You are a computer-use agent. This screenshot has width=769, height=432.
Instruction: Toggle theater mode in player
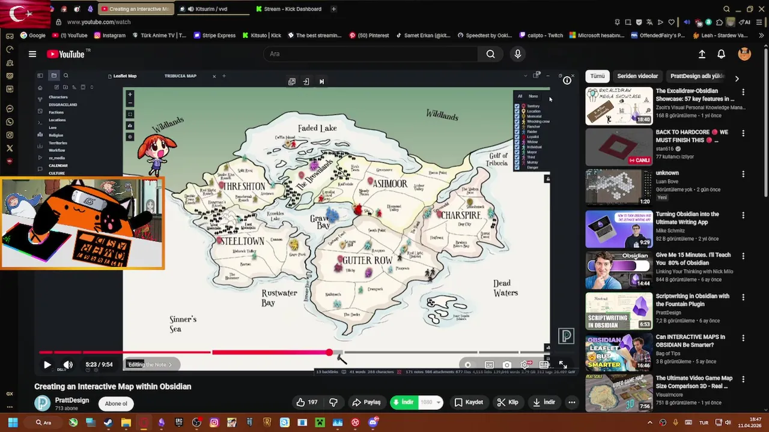click(x=544, y=365)
